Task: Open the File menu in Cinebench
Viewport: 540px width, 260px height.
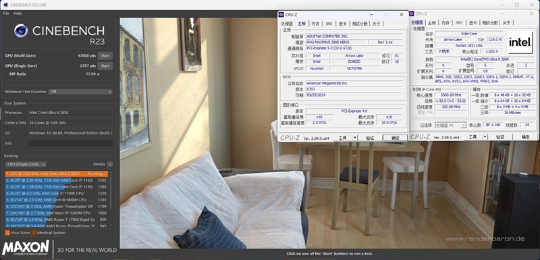Action: [6, 13]
